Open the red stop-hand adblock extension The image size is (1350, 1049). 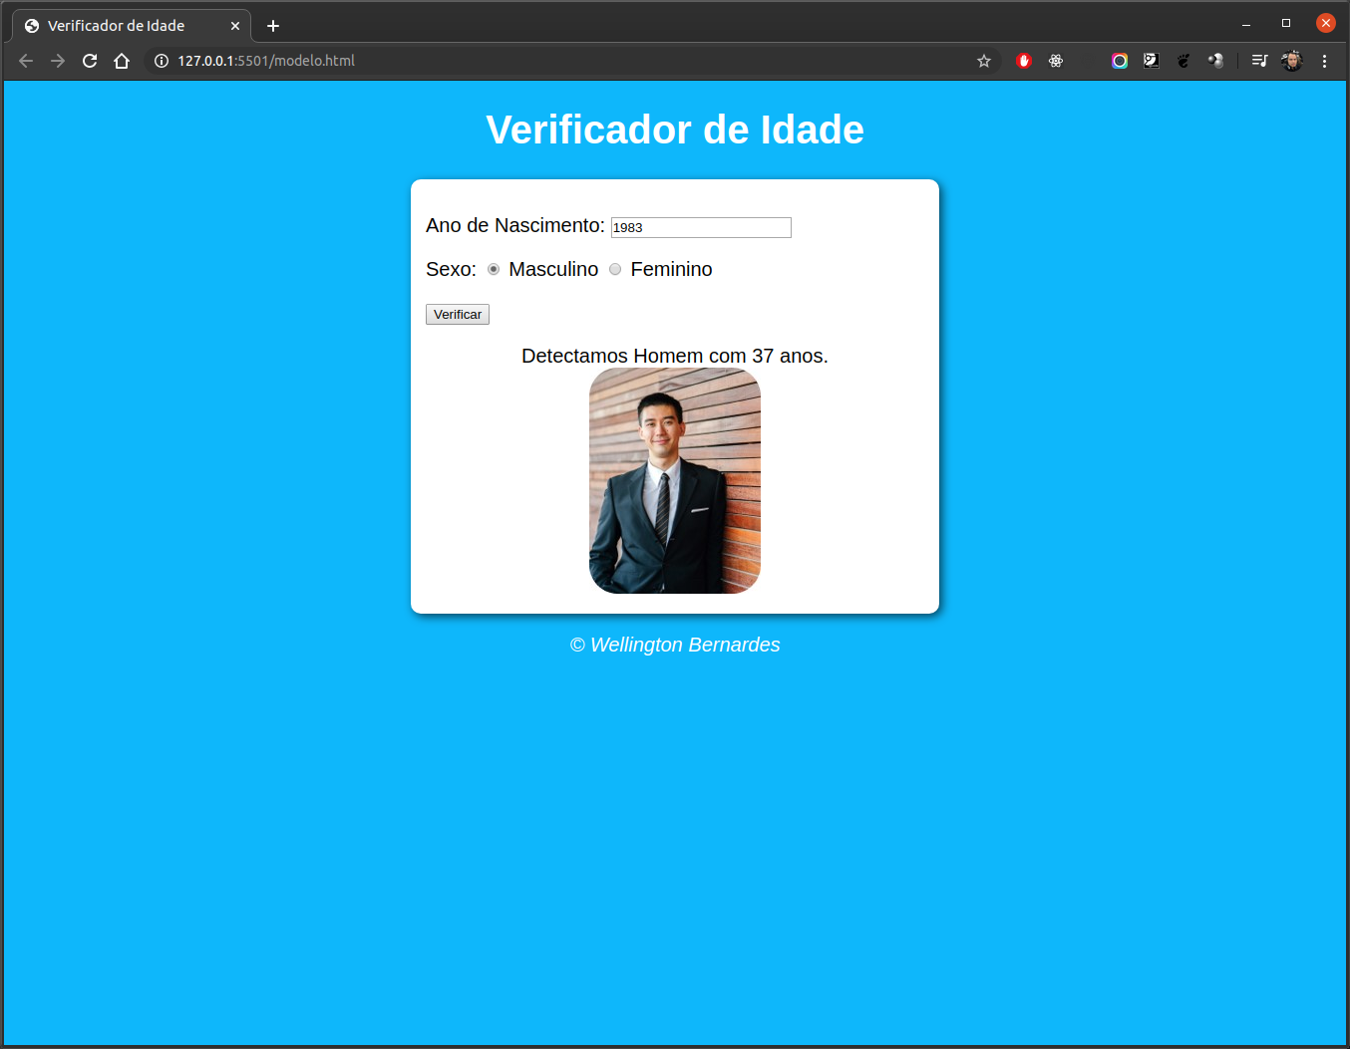(1024, 61)
